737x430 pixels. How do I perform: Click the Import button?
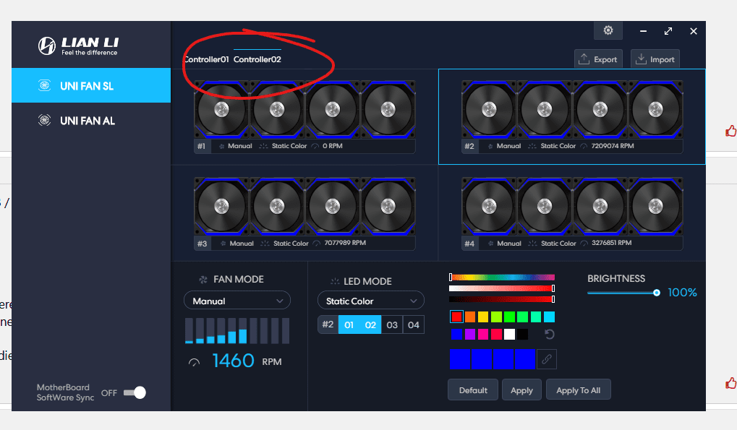pyautogui.click(x=655, y=59)
